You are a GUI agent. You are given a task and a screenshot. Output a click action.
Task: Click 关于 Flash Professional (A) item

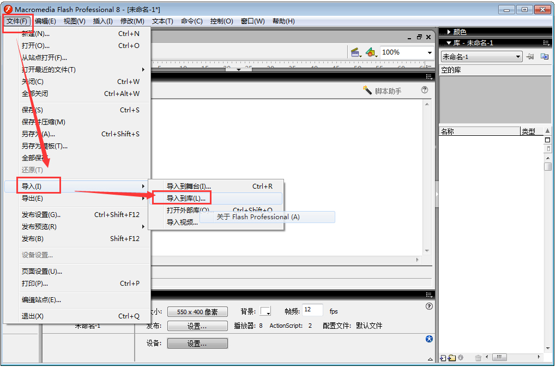267,217
